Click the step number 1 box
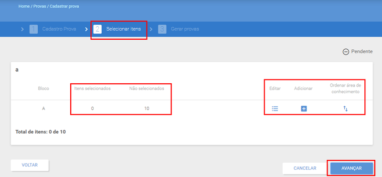382x177 pixels. [33, 29]
